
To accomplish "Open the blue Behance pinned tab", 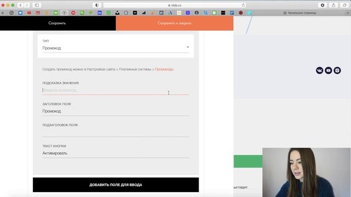I will point(100,13).
